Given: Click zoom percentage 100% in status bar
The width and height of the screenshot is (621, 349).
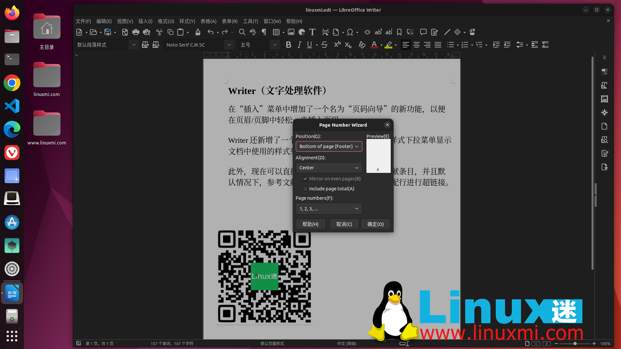Looking at the screenshot, I should coord(605,344).
